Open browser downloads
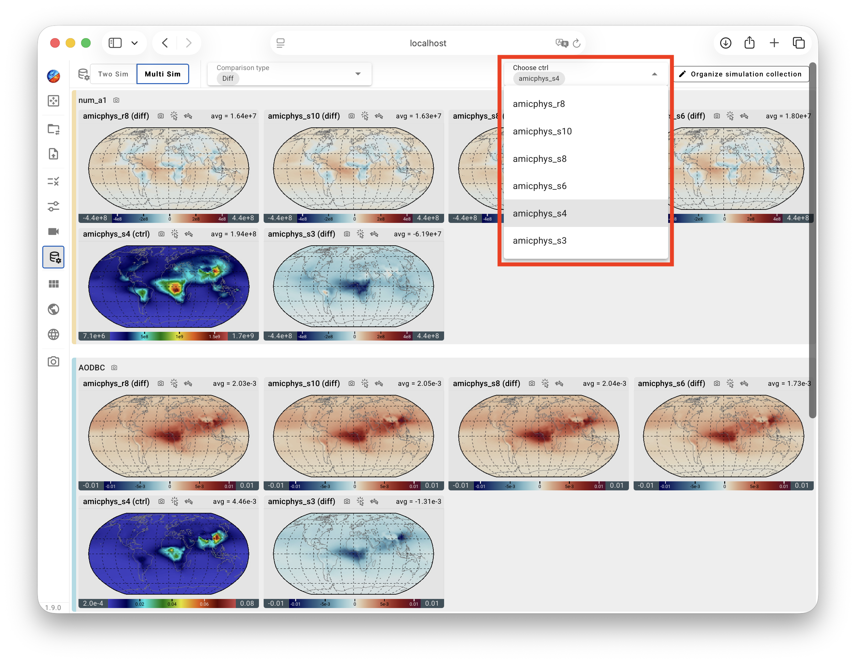The image size is (856, 663). pyautogui.click(x=726, y=43)
